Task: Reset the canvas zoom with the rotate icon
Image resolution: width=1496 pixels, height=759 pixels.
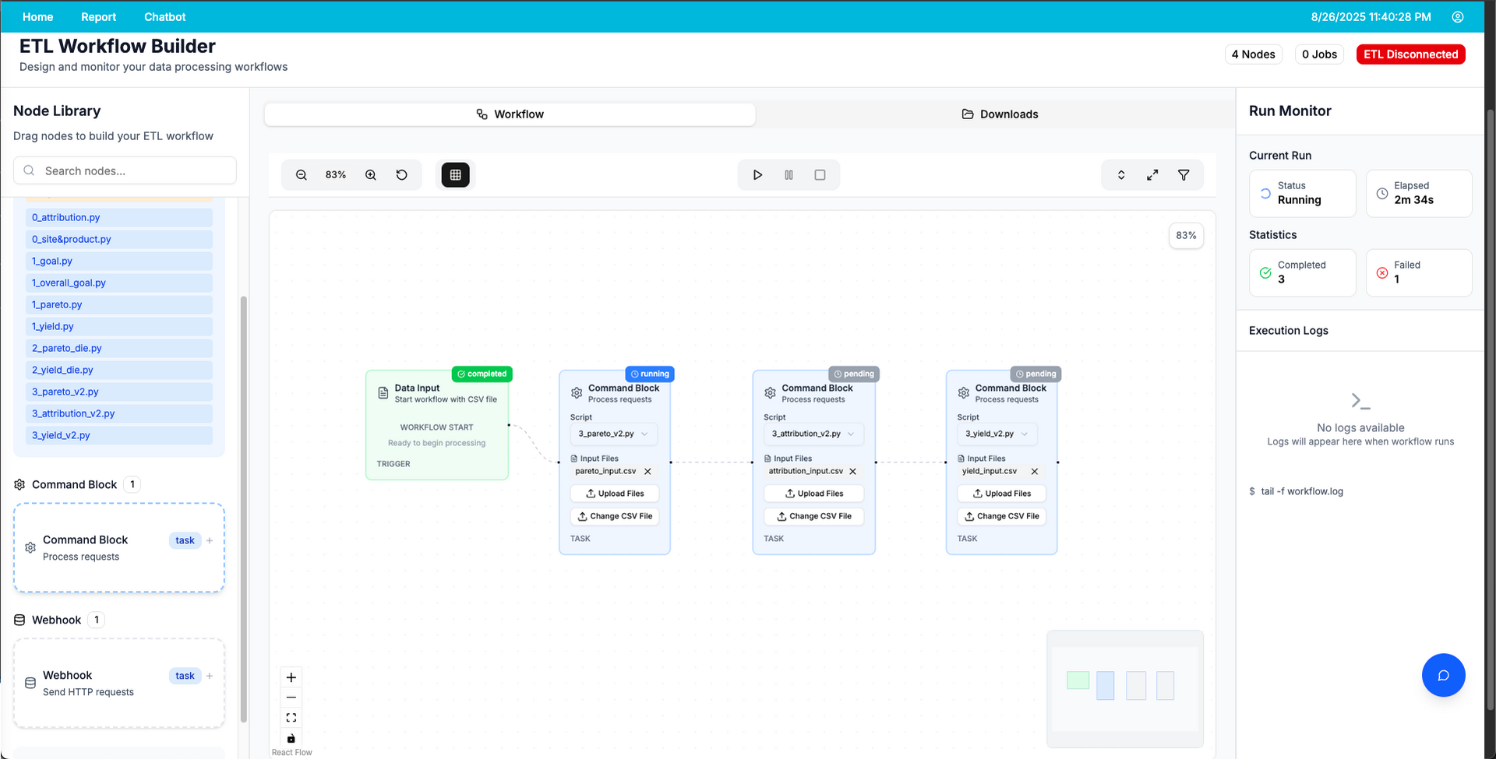Action: click(402, 175)
